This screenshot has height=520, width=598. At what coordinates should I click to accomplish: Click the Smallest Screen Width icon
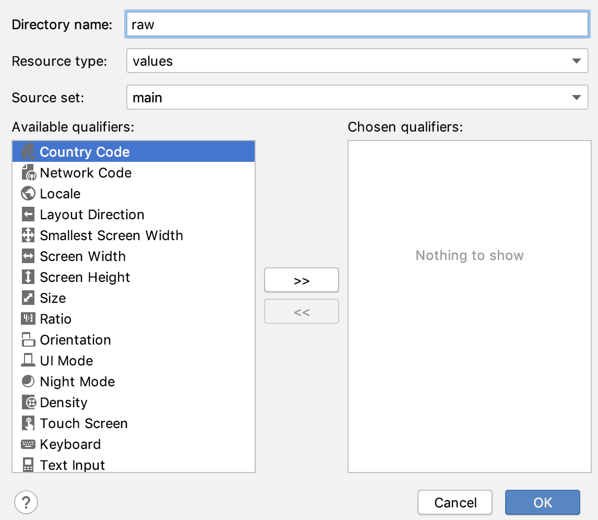tap(28, 235)
